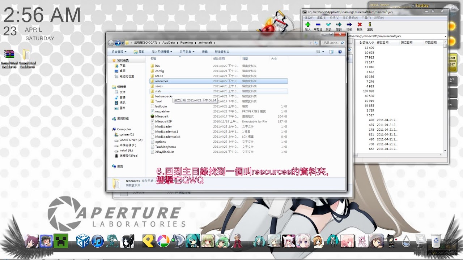Open the recent pages dropdown beside navigation arrows
The image size is (463, 260).
(122, 43)
